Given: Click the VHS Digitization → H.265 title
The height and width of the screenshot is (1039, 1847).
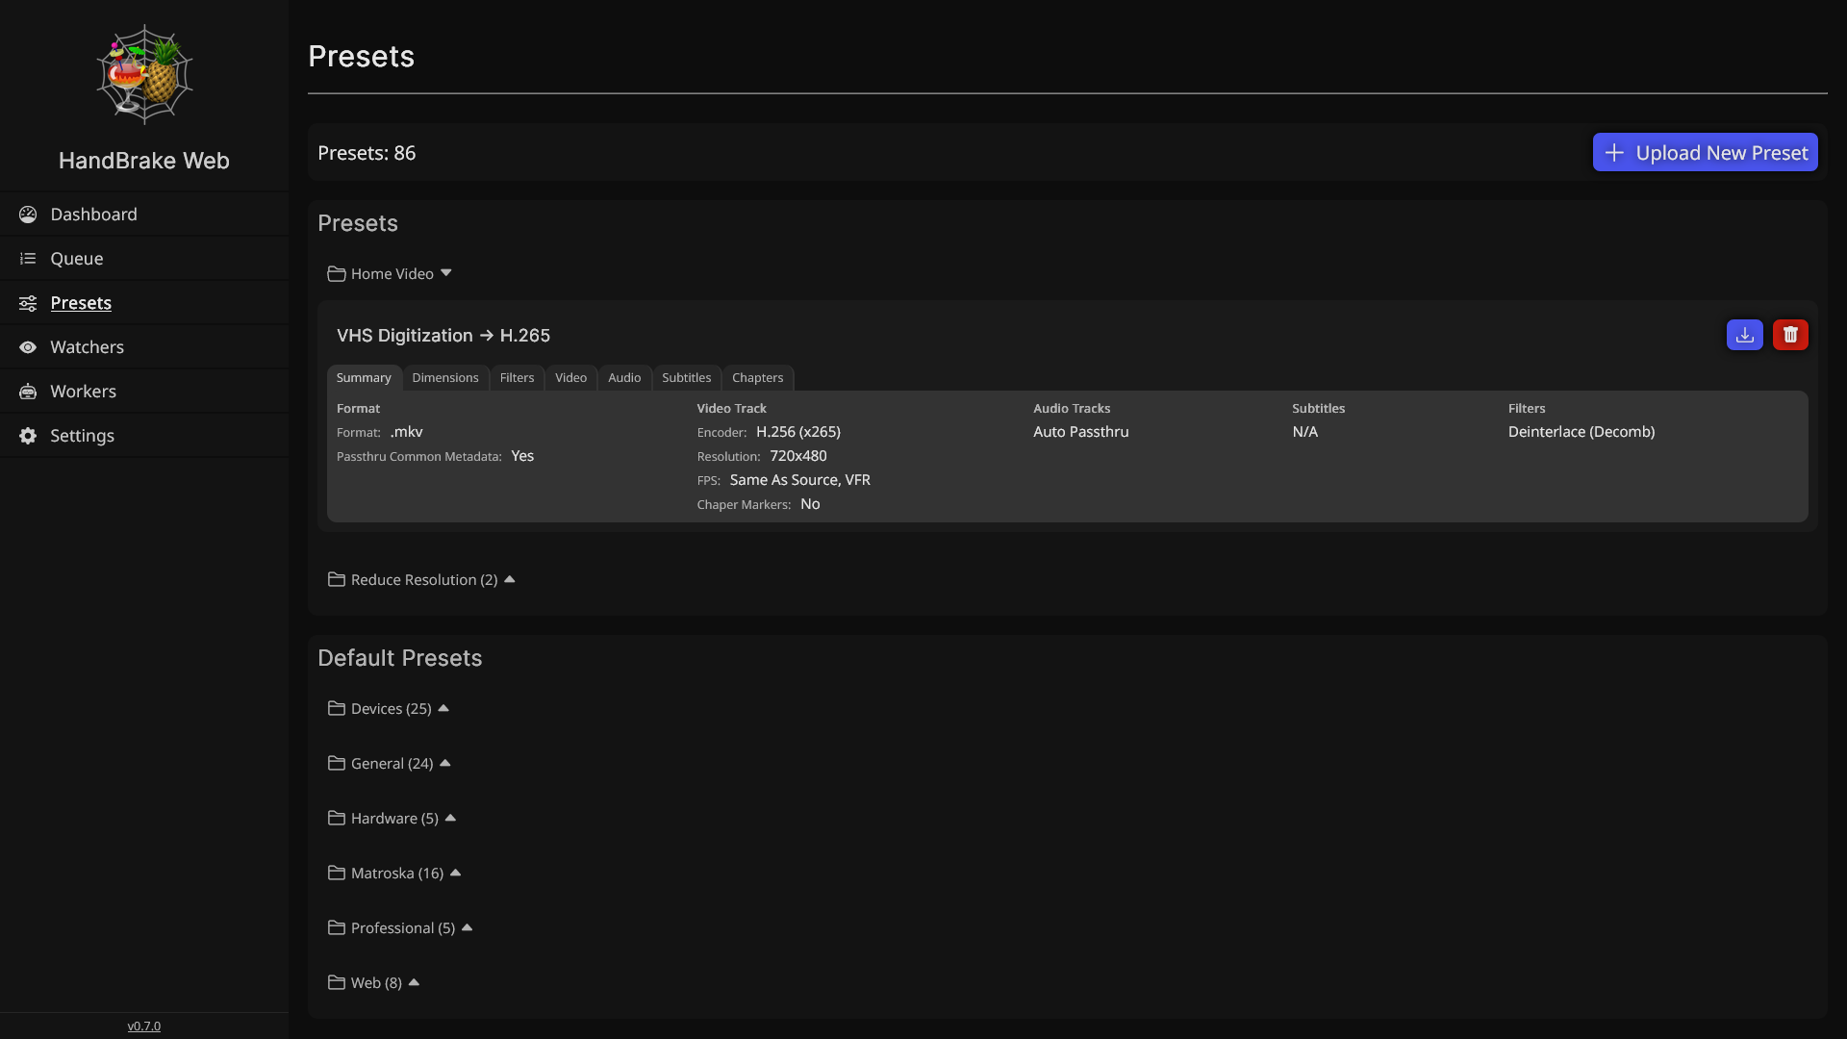Looking at the screenshot, I should point(443,336).
